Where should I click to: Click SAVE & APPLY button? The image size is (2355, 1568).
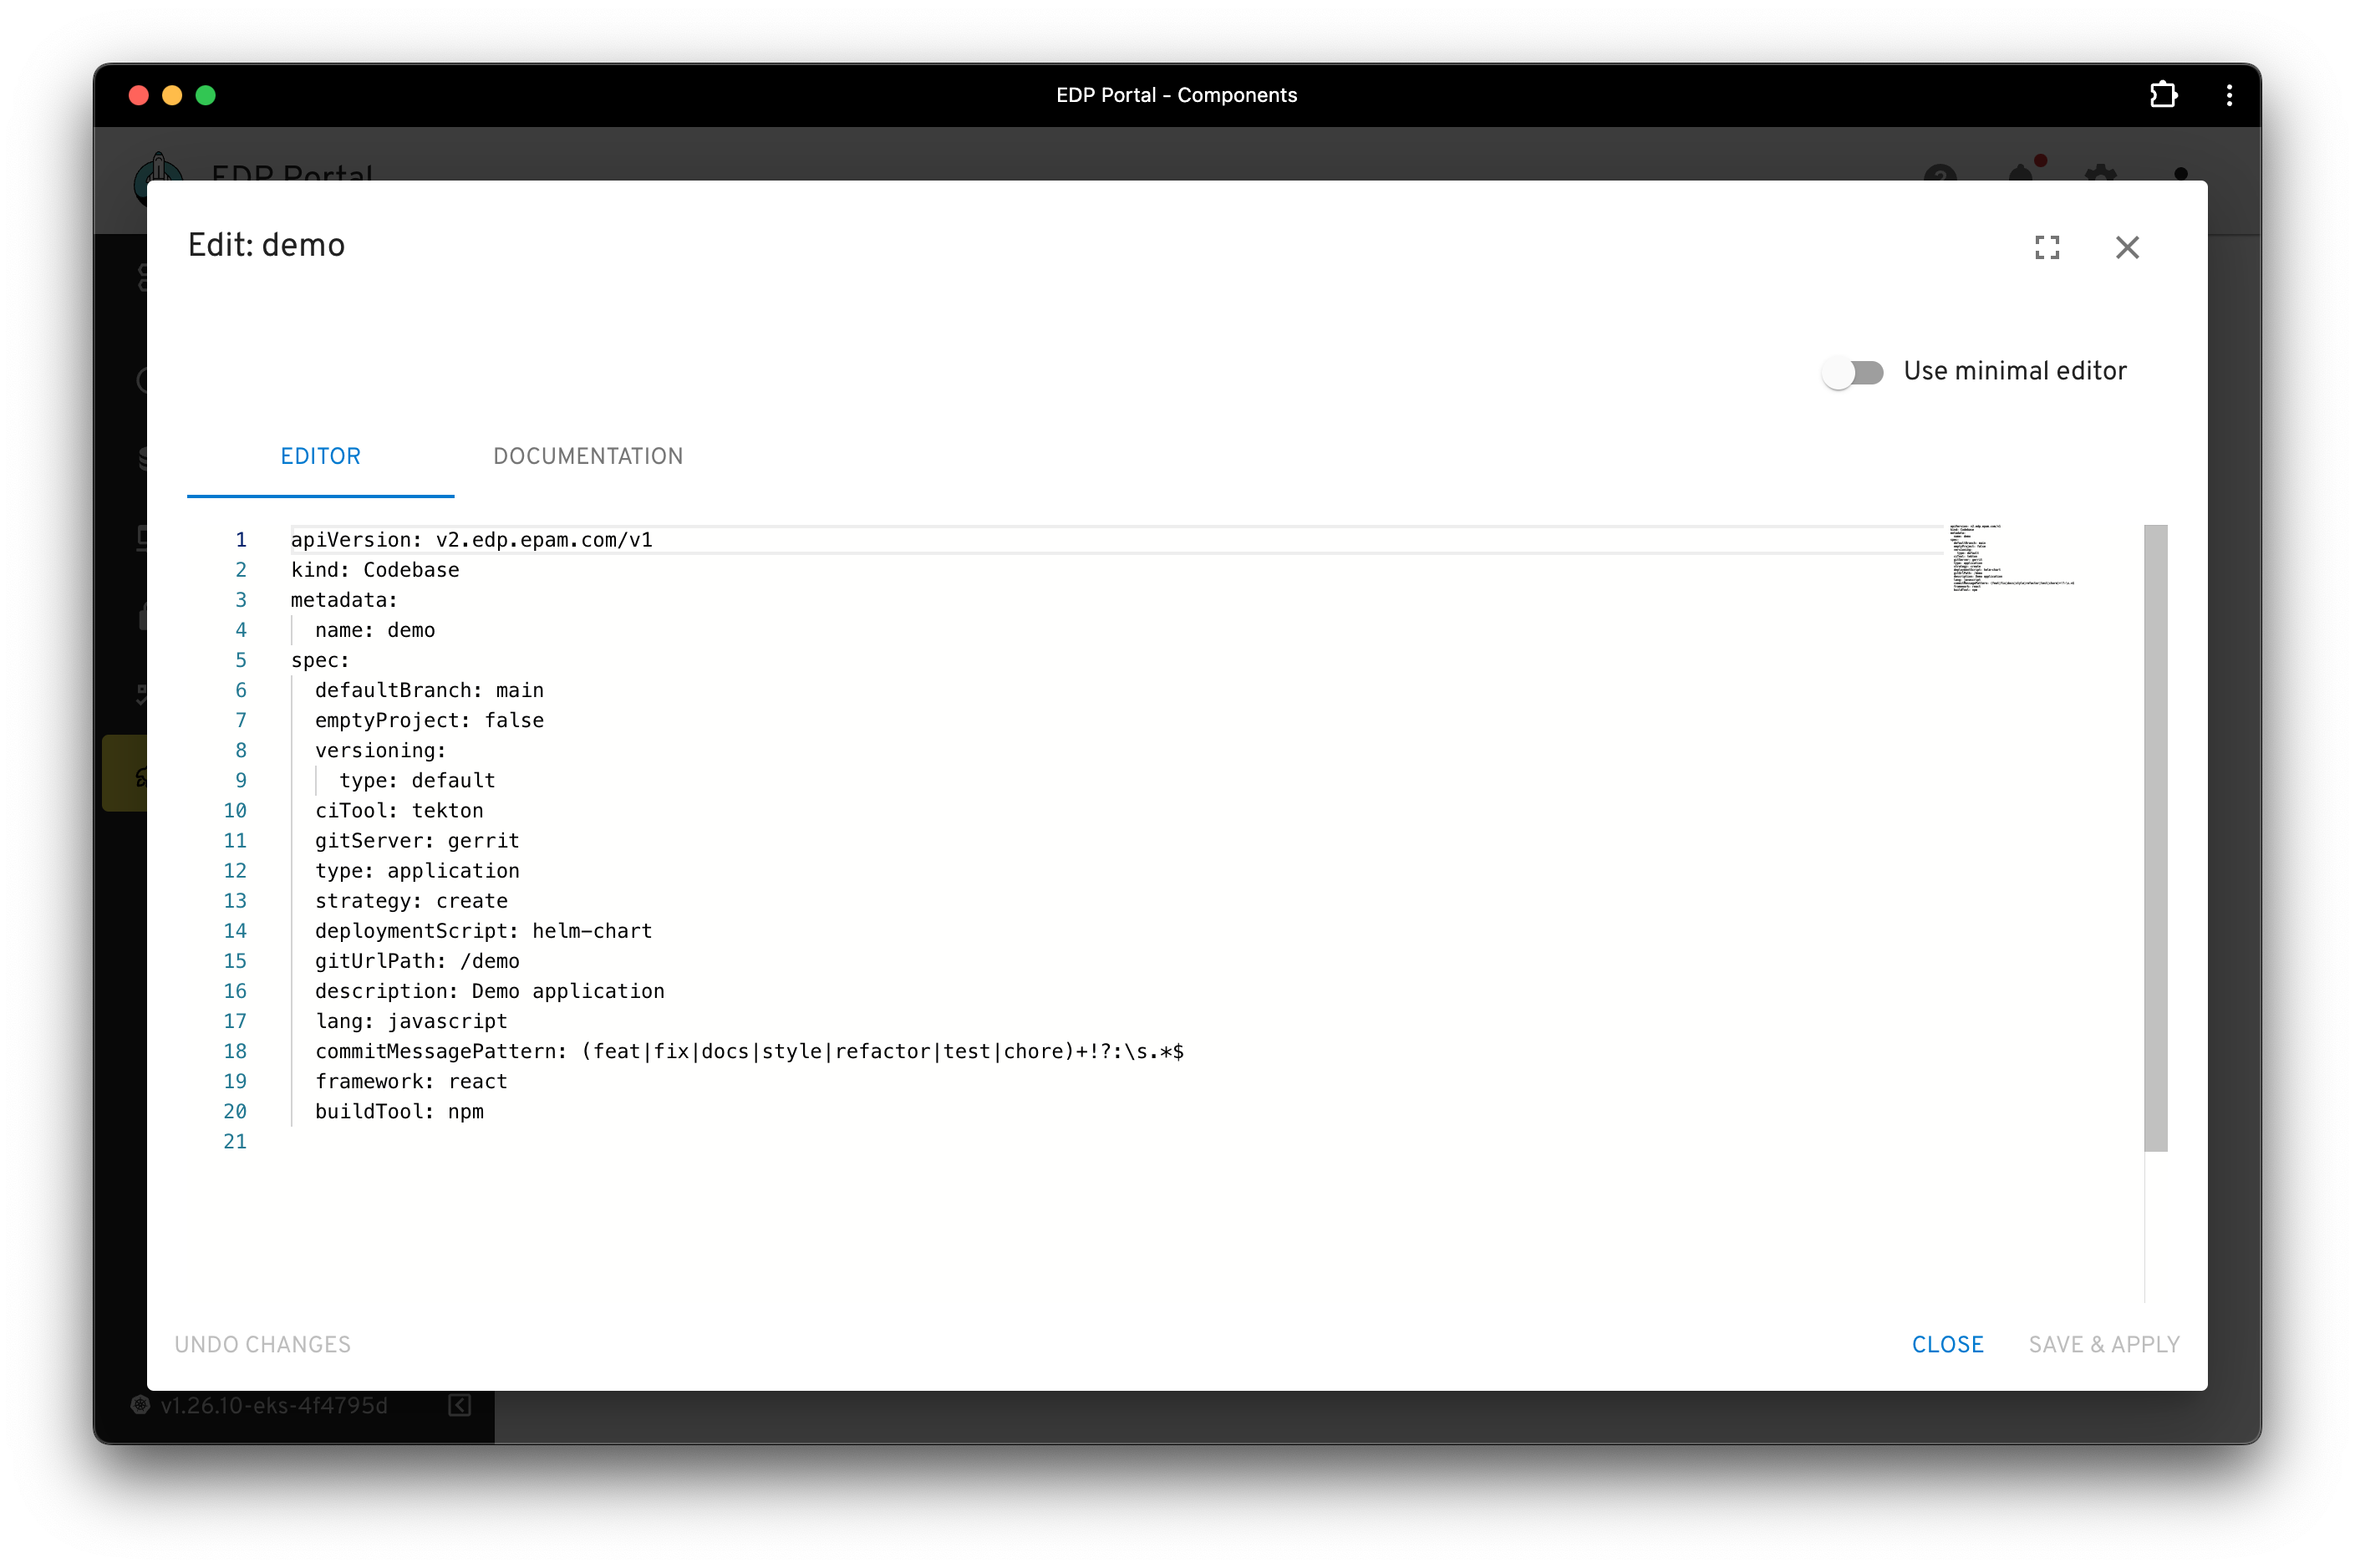[x=2103, y=1344]
